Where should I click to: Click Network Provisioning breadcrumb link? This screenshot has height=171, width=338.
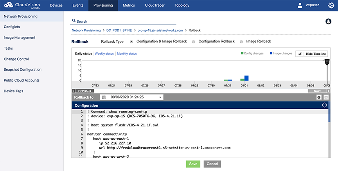click(x=86, y=31)
